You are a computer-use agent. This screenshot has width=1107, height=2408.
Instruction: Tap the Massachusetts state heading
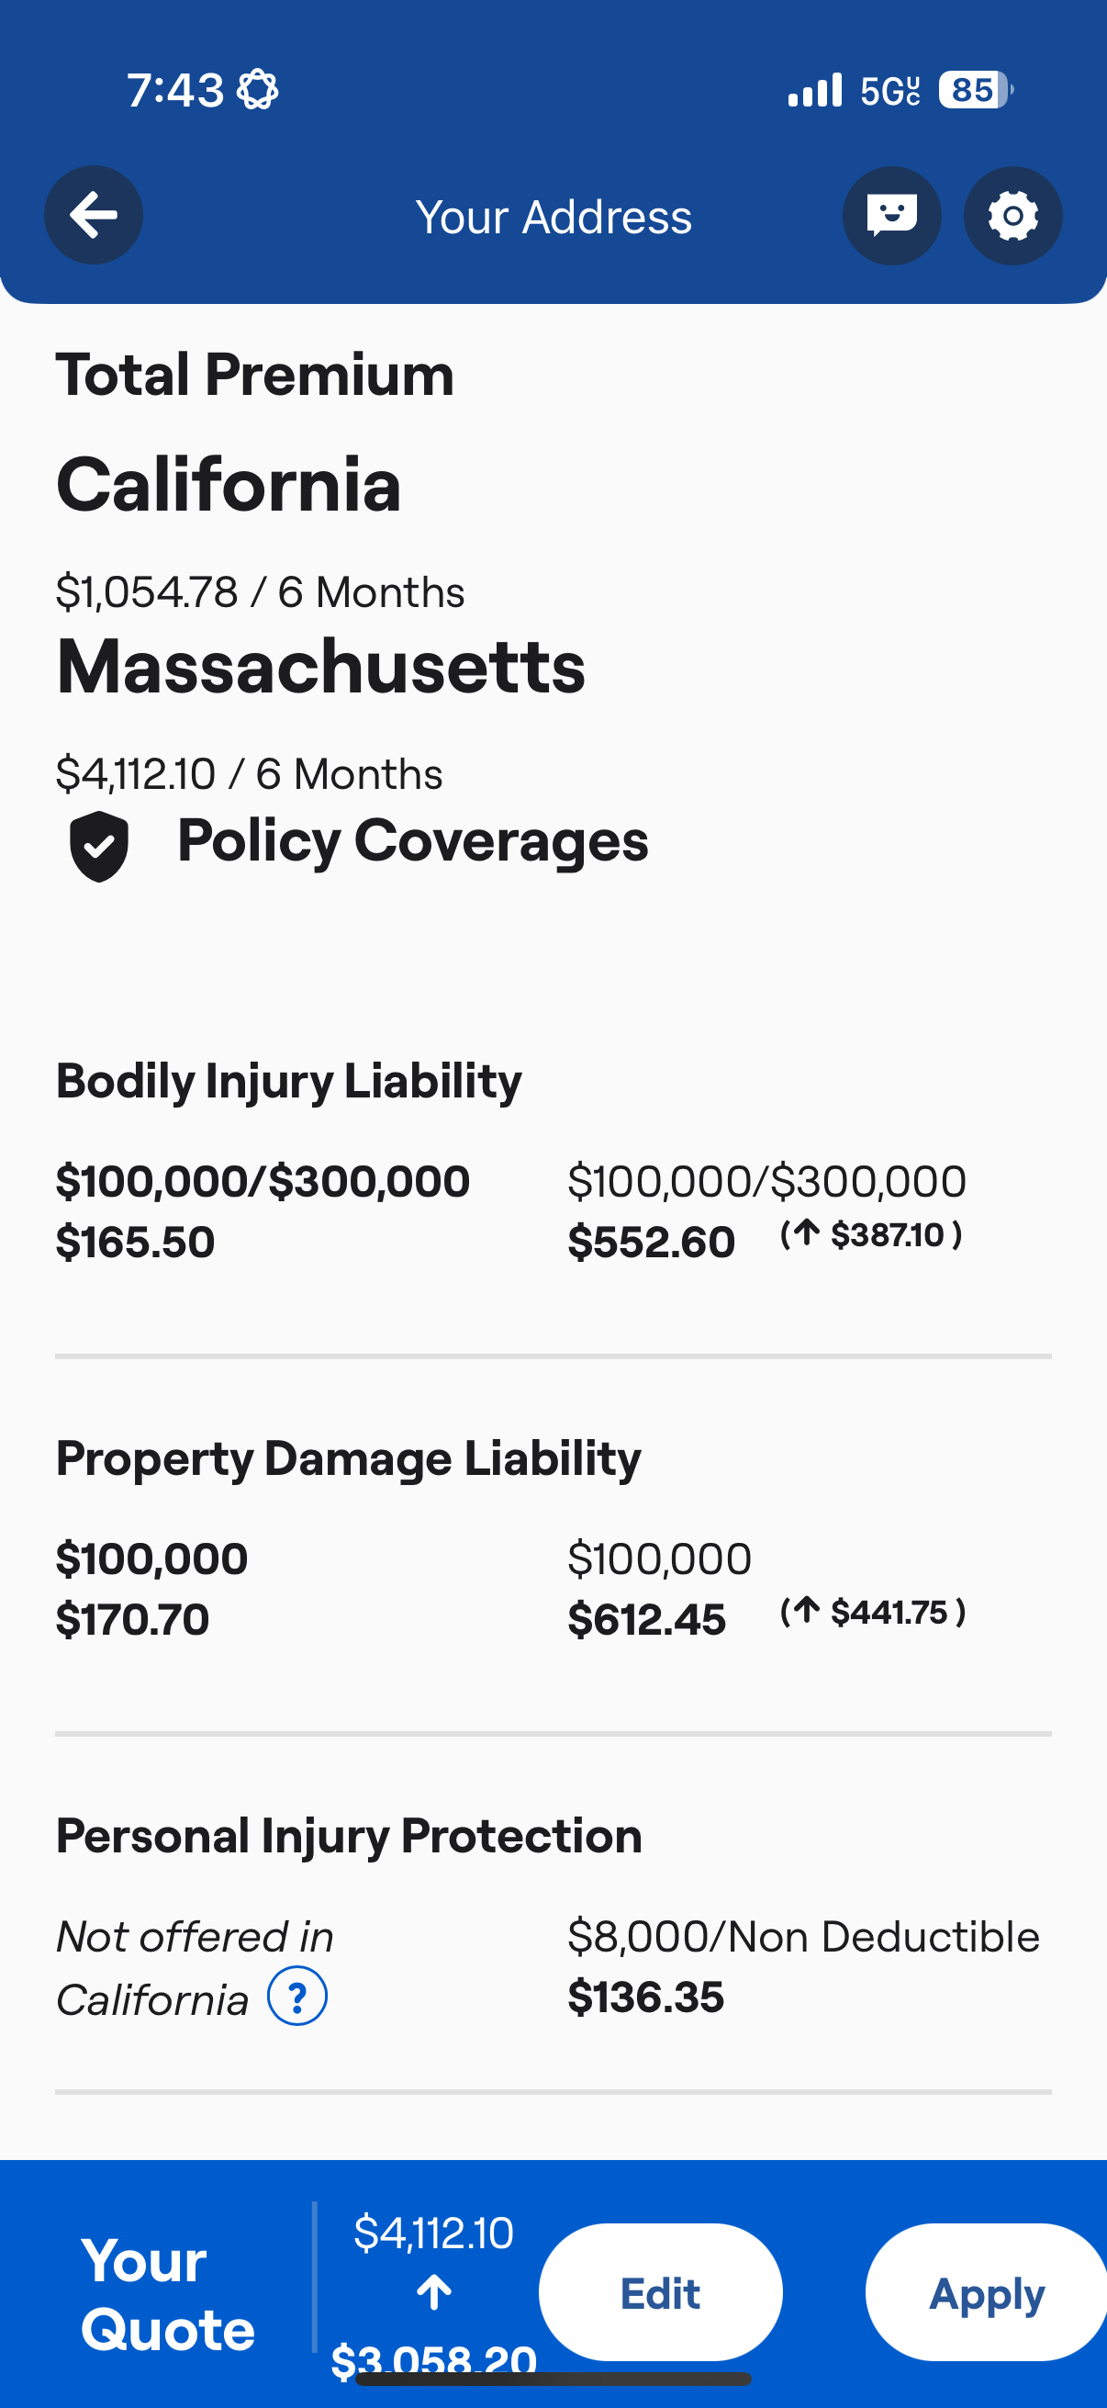click(320, 667)
